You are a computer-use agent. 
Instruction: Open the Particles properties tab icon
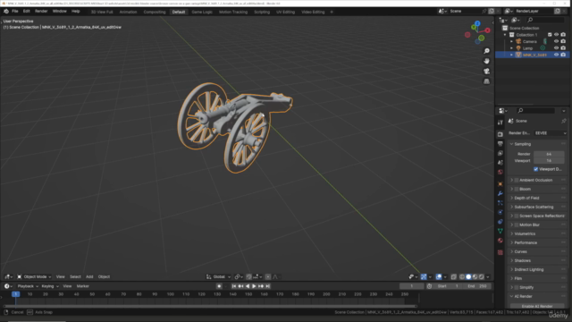point(500,203)
